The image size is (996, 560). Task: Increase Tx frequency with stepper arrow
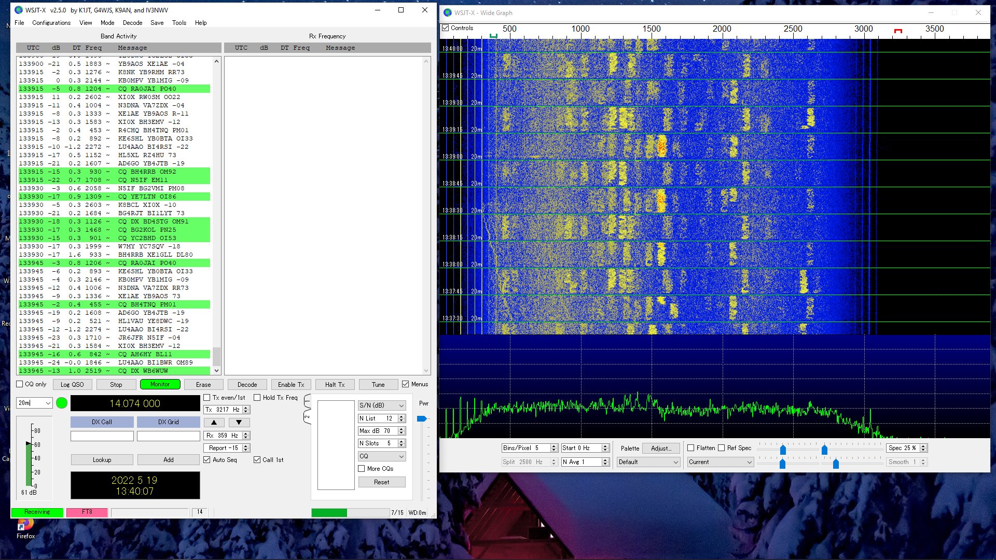tap(246, 408)
